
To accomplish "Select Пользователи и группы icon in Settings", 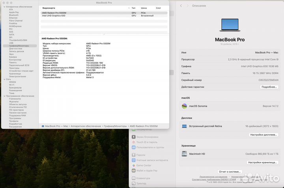I will click(x=134, y=147).
